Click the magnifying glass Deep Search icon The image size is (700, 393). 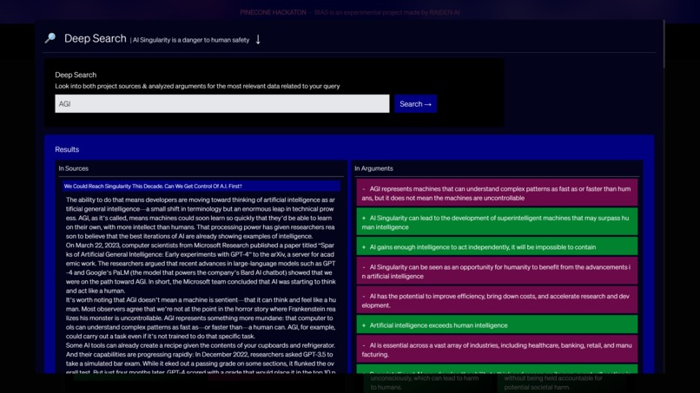(50, 38)
